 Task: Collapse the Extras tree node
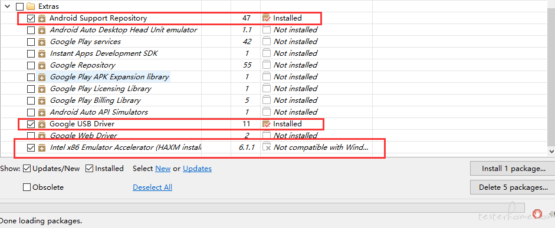(8, 6)
